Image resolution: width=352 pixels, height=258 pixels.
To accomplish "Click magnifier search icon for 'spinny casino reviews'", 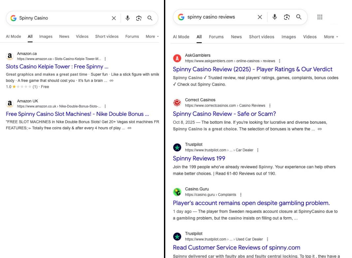I will pyautogui.click(x=299, y=17).
